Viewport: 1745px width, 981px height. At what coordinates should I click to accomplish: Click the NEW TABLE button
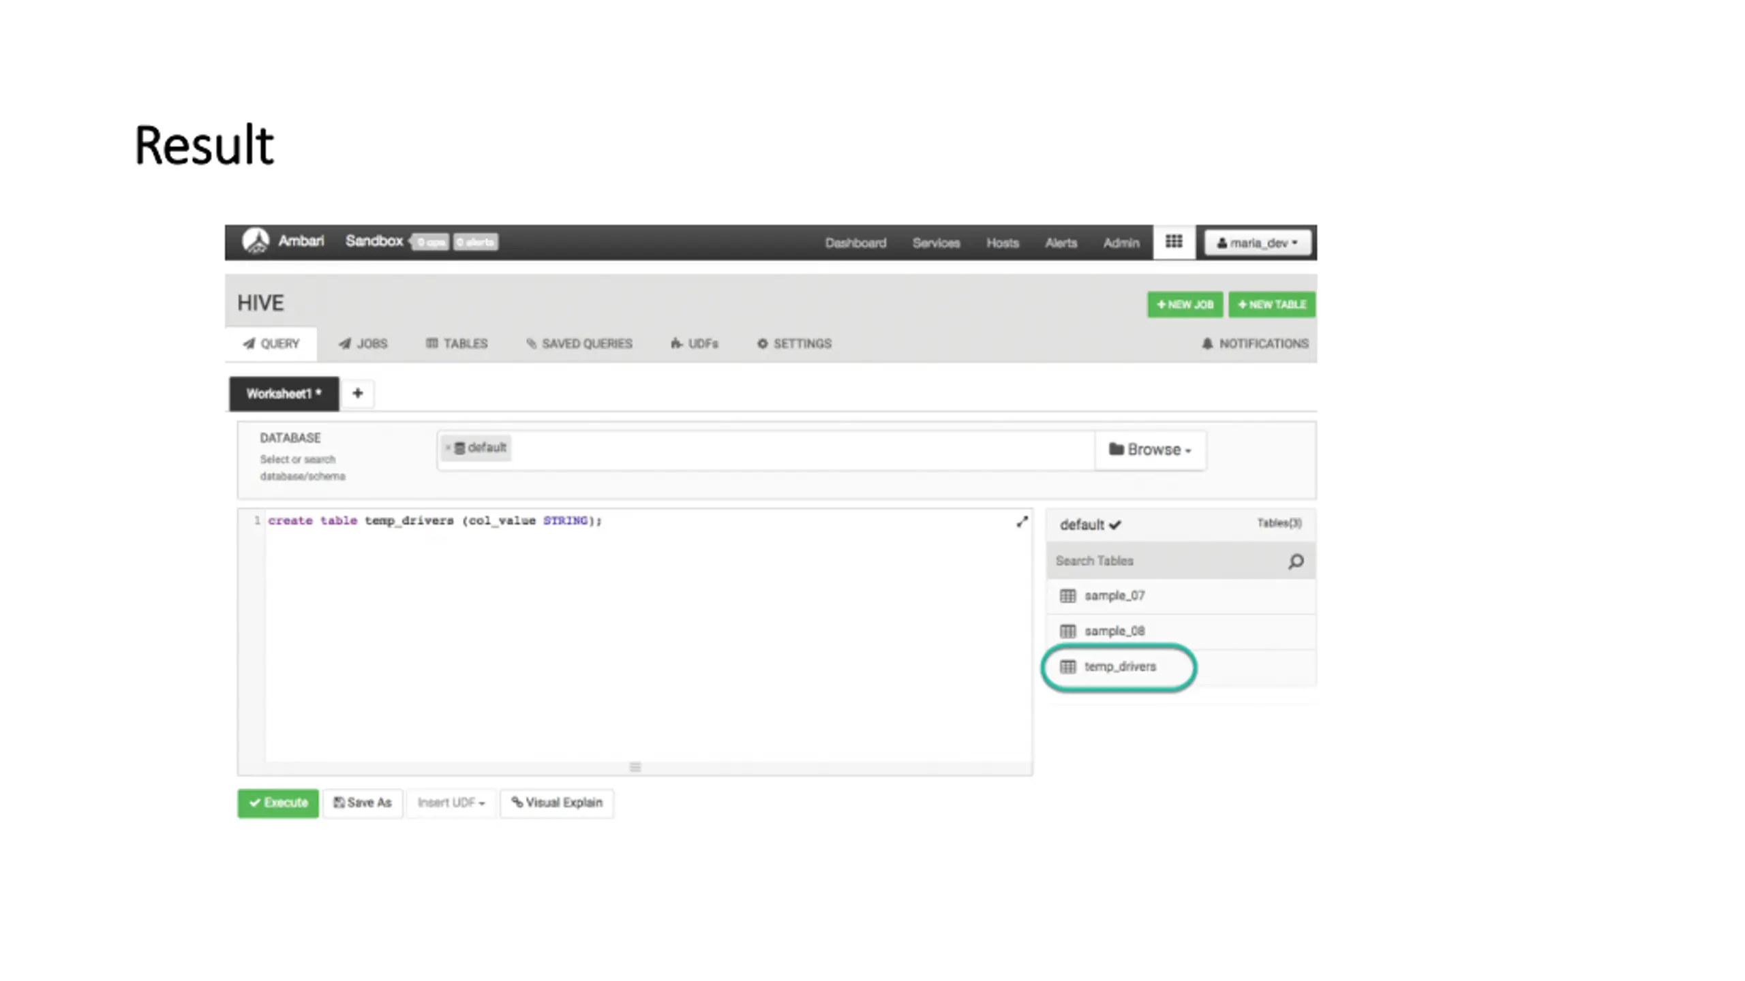pos(1272,305)
